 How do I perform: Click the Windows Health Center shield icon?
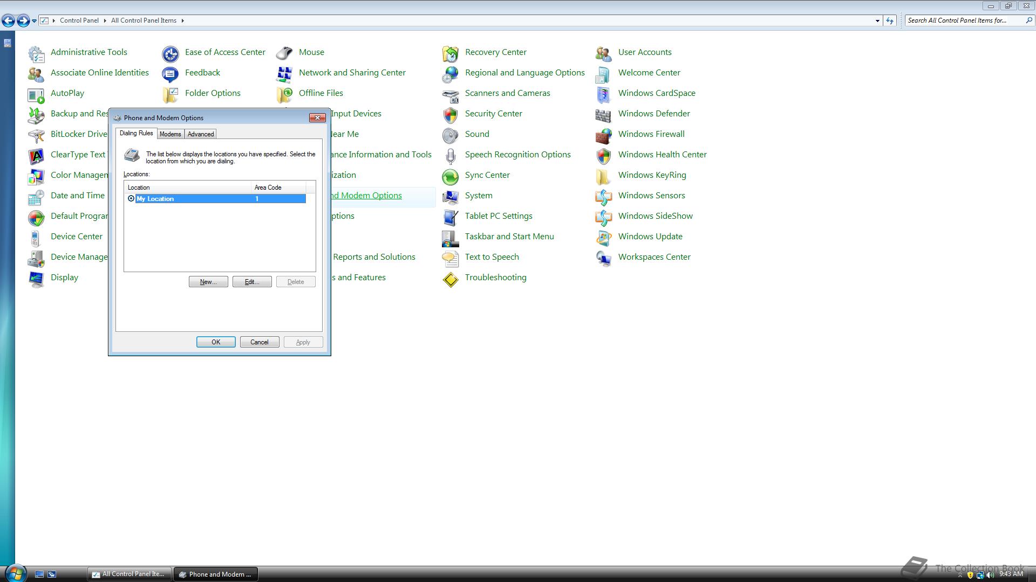coord(604,156)
